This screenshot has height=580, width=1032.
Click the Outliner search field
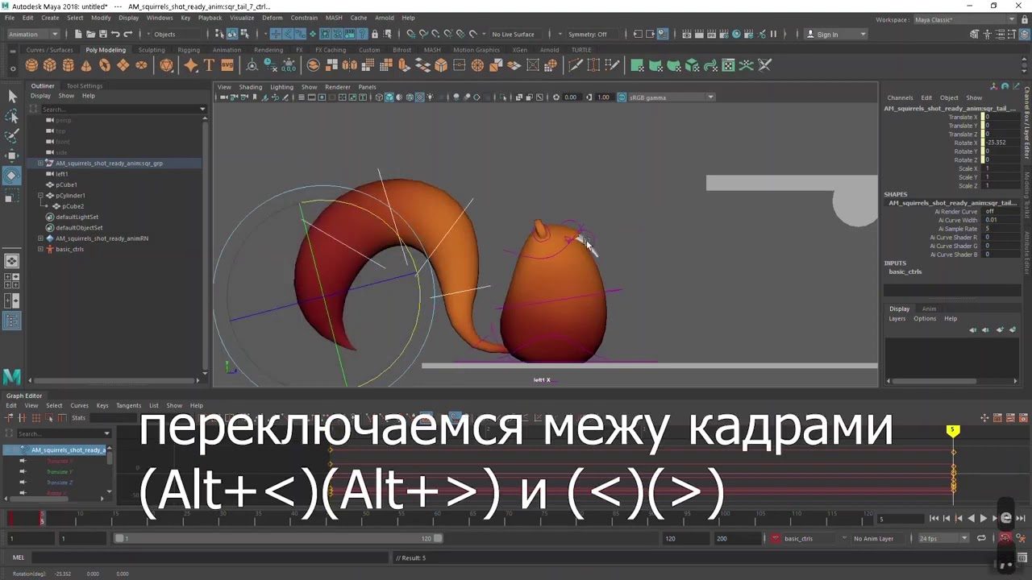pos(118,109)
